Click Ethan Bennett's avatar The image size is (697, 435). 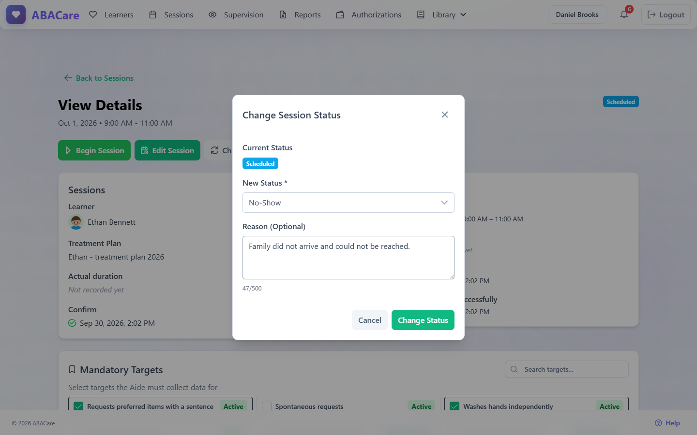click(76, 222)
